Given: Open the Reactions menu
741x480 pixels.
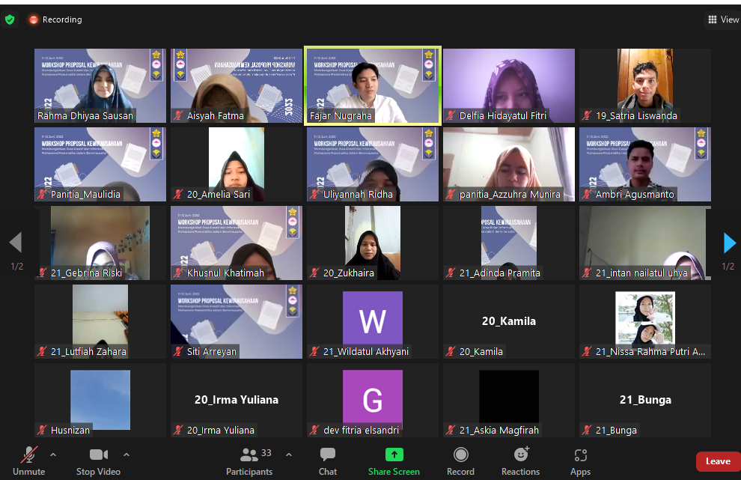Looking at the screenshot, I should [x=521, y=461].
